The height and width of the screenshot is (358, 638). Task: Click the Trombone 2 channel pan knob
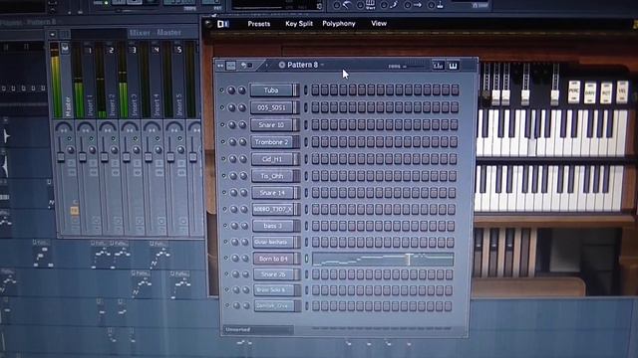pyautogui.click(x=232, y=142)
